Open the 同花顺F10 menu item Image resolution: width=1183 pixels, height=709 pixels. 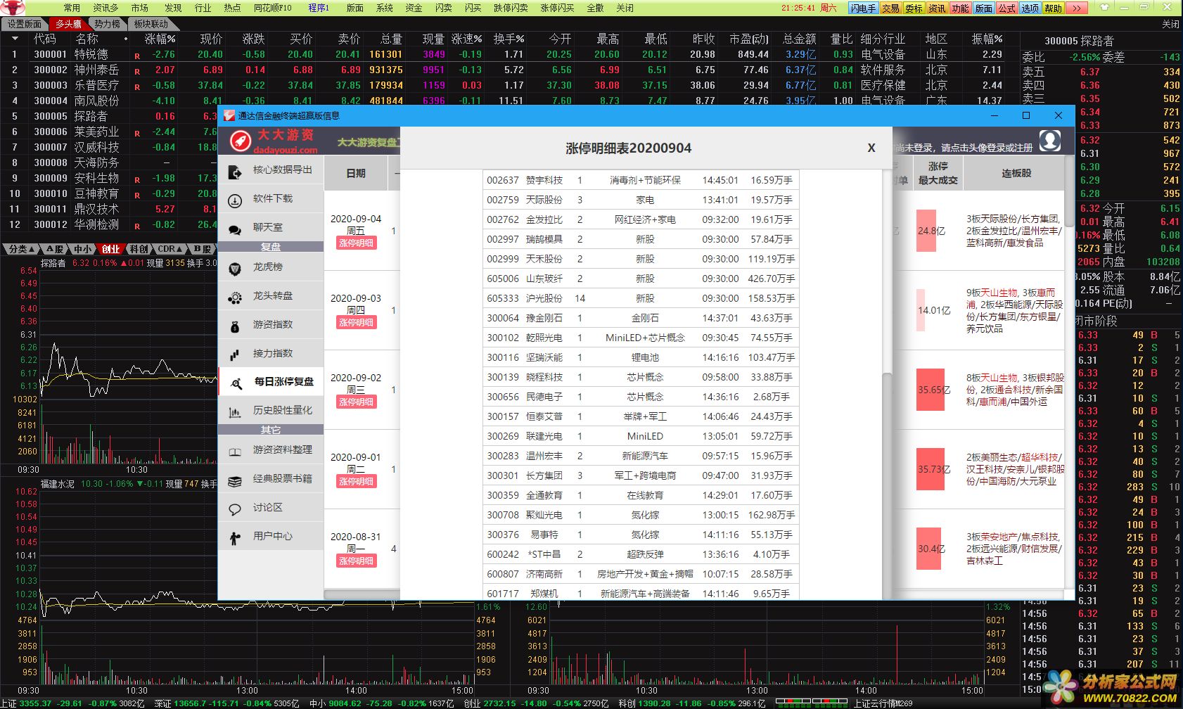[272, 8]
